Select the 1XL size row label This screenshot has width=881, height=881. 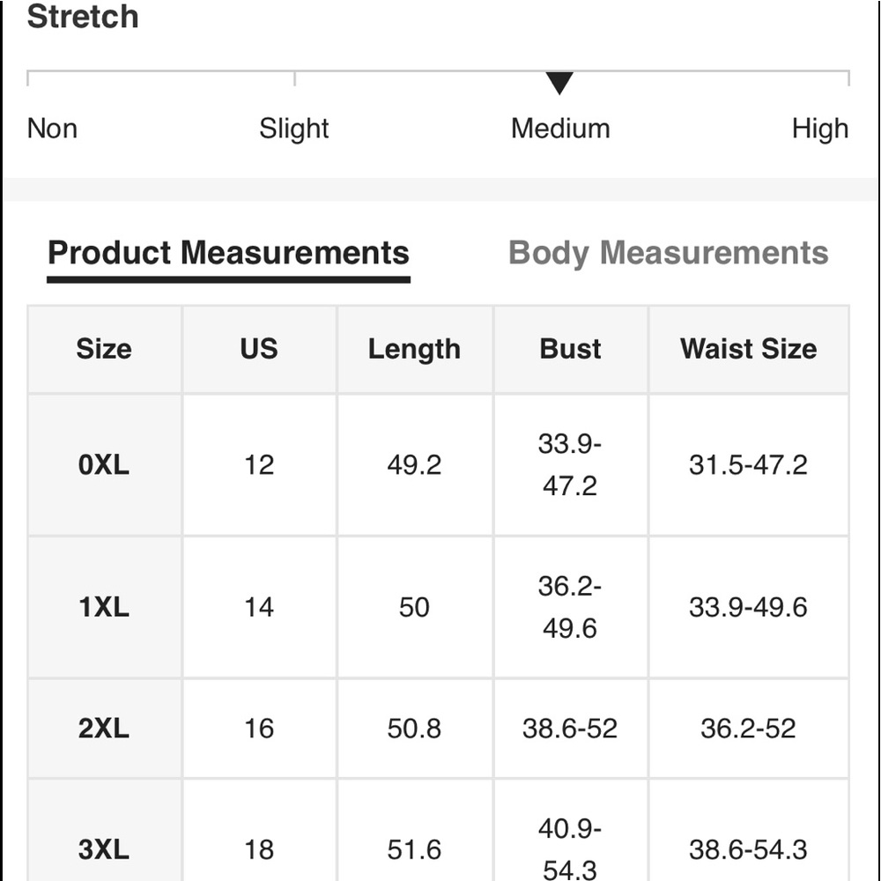point(104,607)
